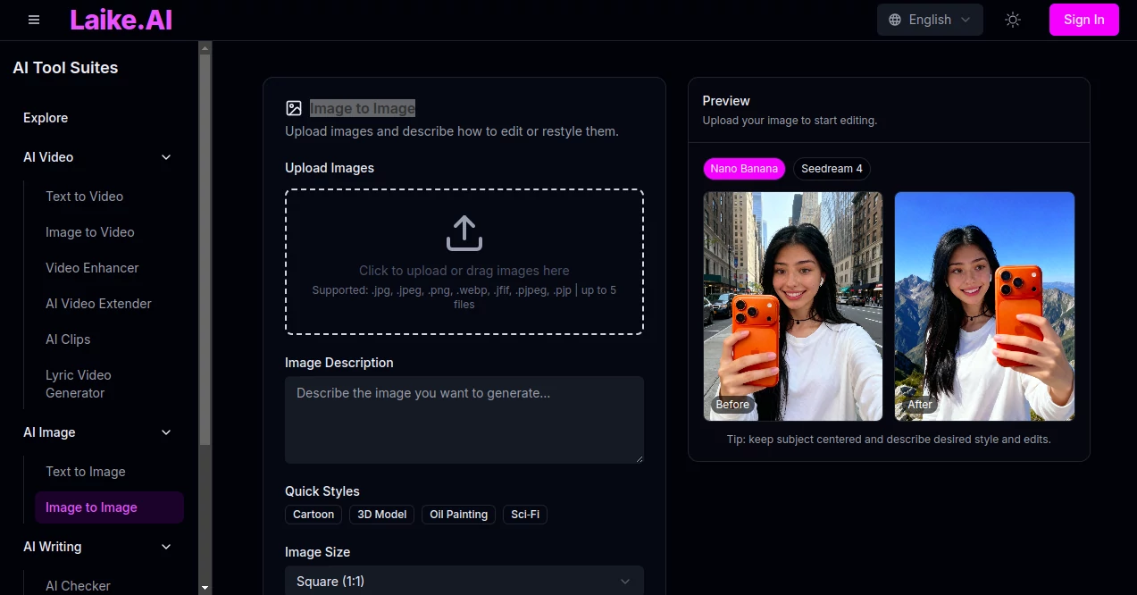
Task: Select the Sci-Fi quick style
Action: click(x=524, y=514)
